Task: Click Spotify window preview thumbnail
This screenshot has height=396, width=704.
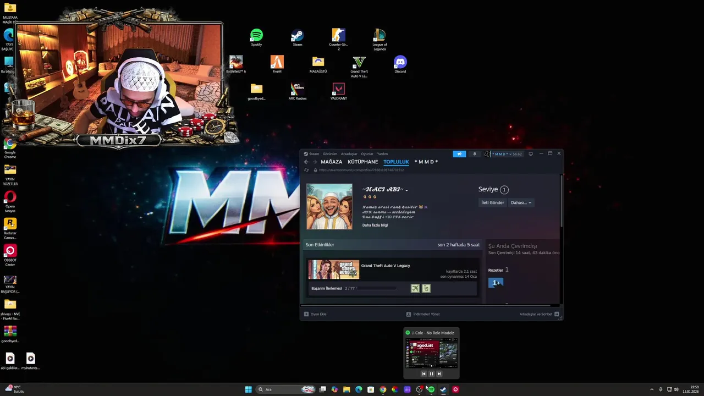Action: coord(431,353)
